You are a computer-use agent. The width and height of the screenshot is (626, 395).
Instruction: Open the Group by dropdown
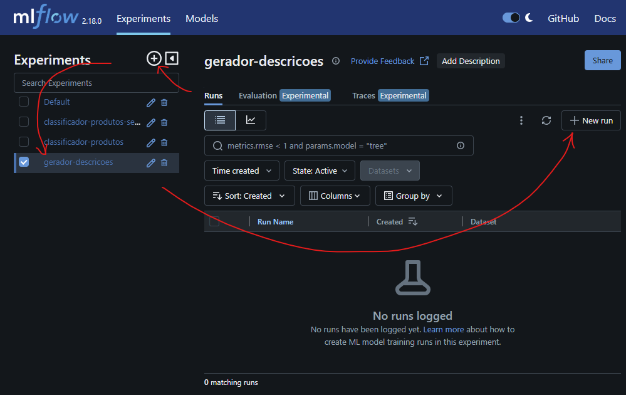coord(414,196)
